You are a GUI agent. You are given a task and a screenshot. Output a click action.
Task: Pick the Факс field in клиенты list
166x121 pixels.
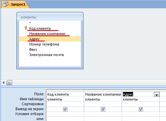click(x=33, y=49)
